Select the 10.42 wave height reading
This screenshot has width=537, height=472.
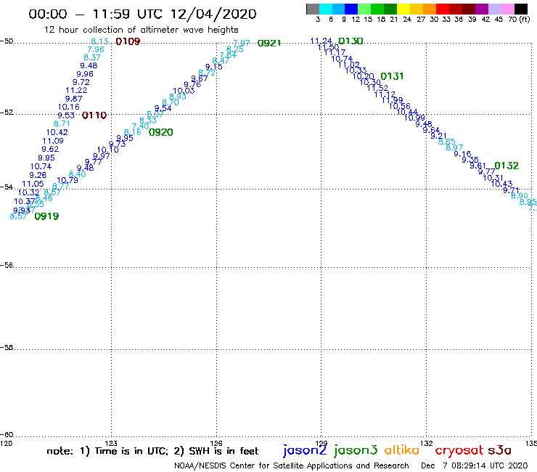point(57,132)
